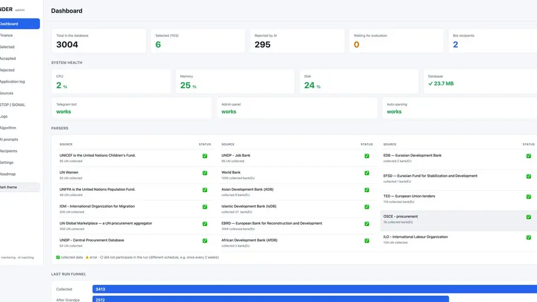Viewport: 537px width, 302px height.
Task: Open the Rejected by AI card
Action: tap(297, 41)
